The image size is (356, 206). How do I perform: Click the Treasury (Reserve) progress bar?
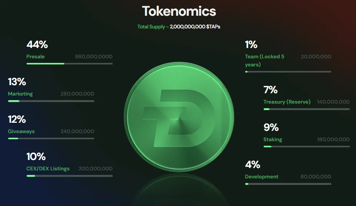pyautogui.click(x=306, y=109)
